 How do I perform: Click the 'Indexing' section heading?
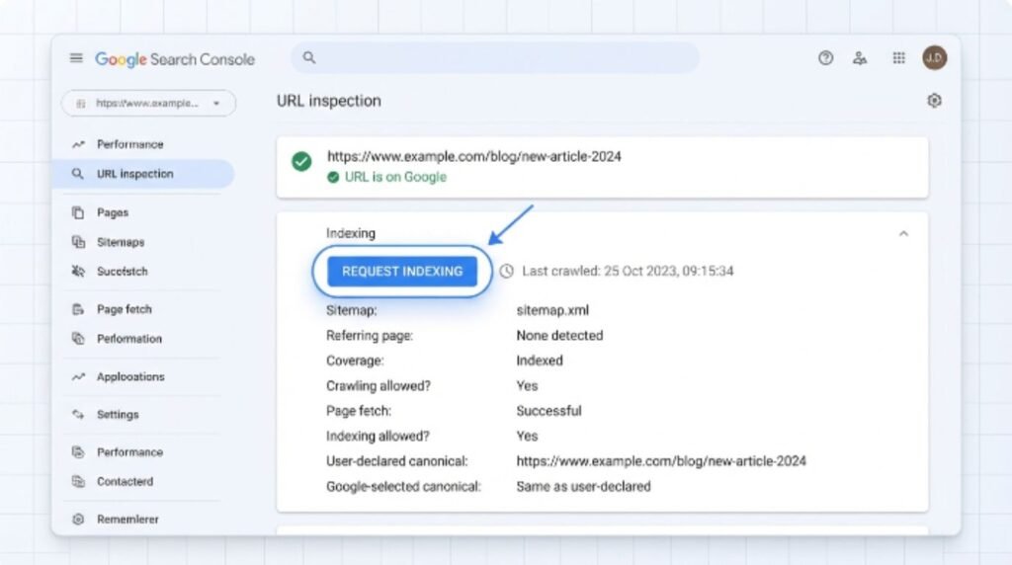[351, 233]
